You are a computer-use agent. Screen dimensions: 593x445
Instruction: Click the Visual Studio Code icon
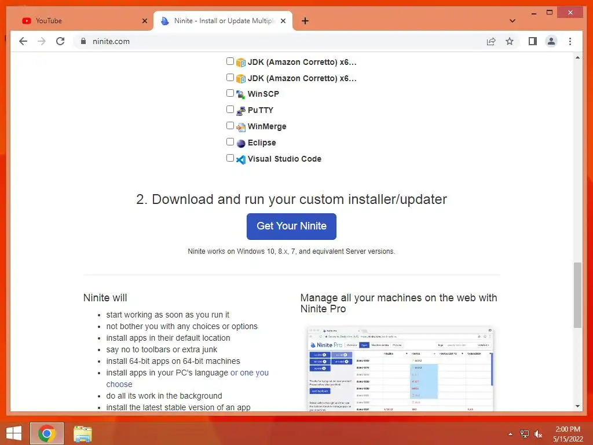(x=240, y=159)
